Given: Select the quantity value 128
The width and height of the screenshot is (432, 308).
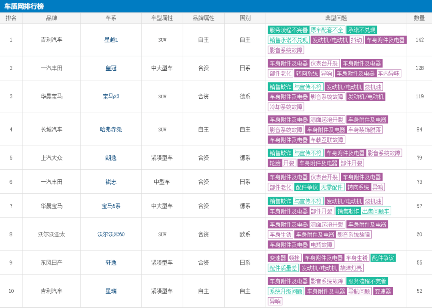Looking at the screenshot, I should 420,68.
